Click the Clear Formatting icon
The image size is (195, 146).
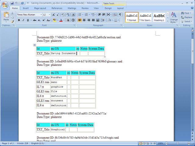(63, 15)
